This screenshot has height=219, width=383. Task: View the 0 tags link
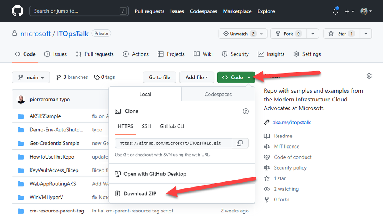coord(105,77)
